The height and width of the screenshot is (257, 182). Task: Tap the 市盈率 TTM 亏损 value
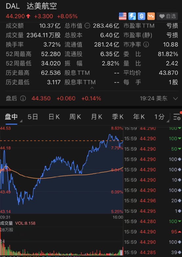coord(172,26)
